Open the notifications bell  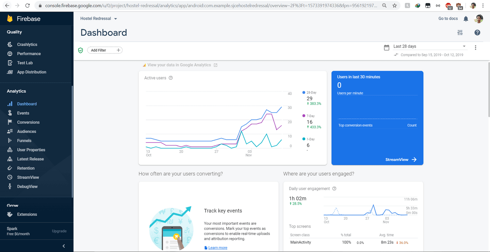(x=466, y=19)
